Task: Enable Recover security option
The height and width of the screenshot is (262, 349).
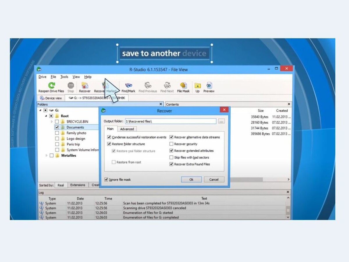Action: click(171, 144)
